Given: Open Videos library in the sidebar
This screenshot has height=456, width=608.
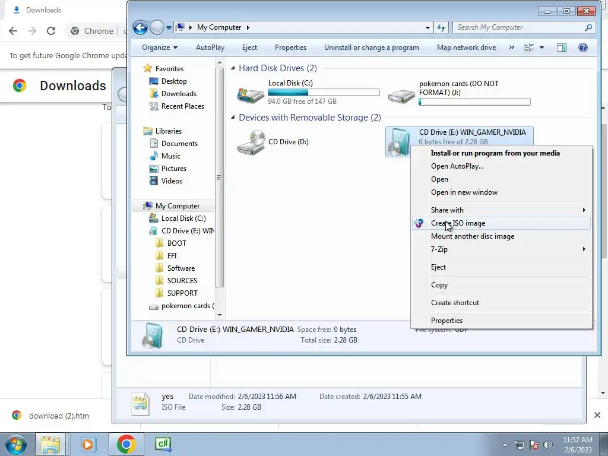Looking at the screenshot, I should (x=172, y=180).
